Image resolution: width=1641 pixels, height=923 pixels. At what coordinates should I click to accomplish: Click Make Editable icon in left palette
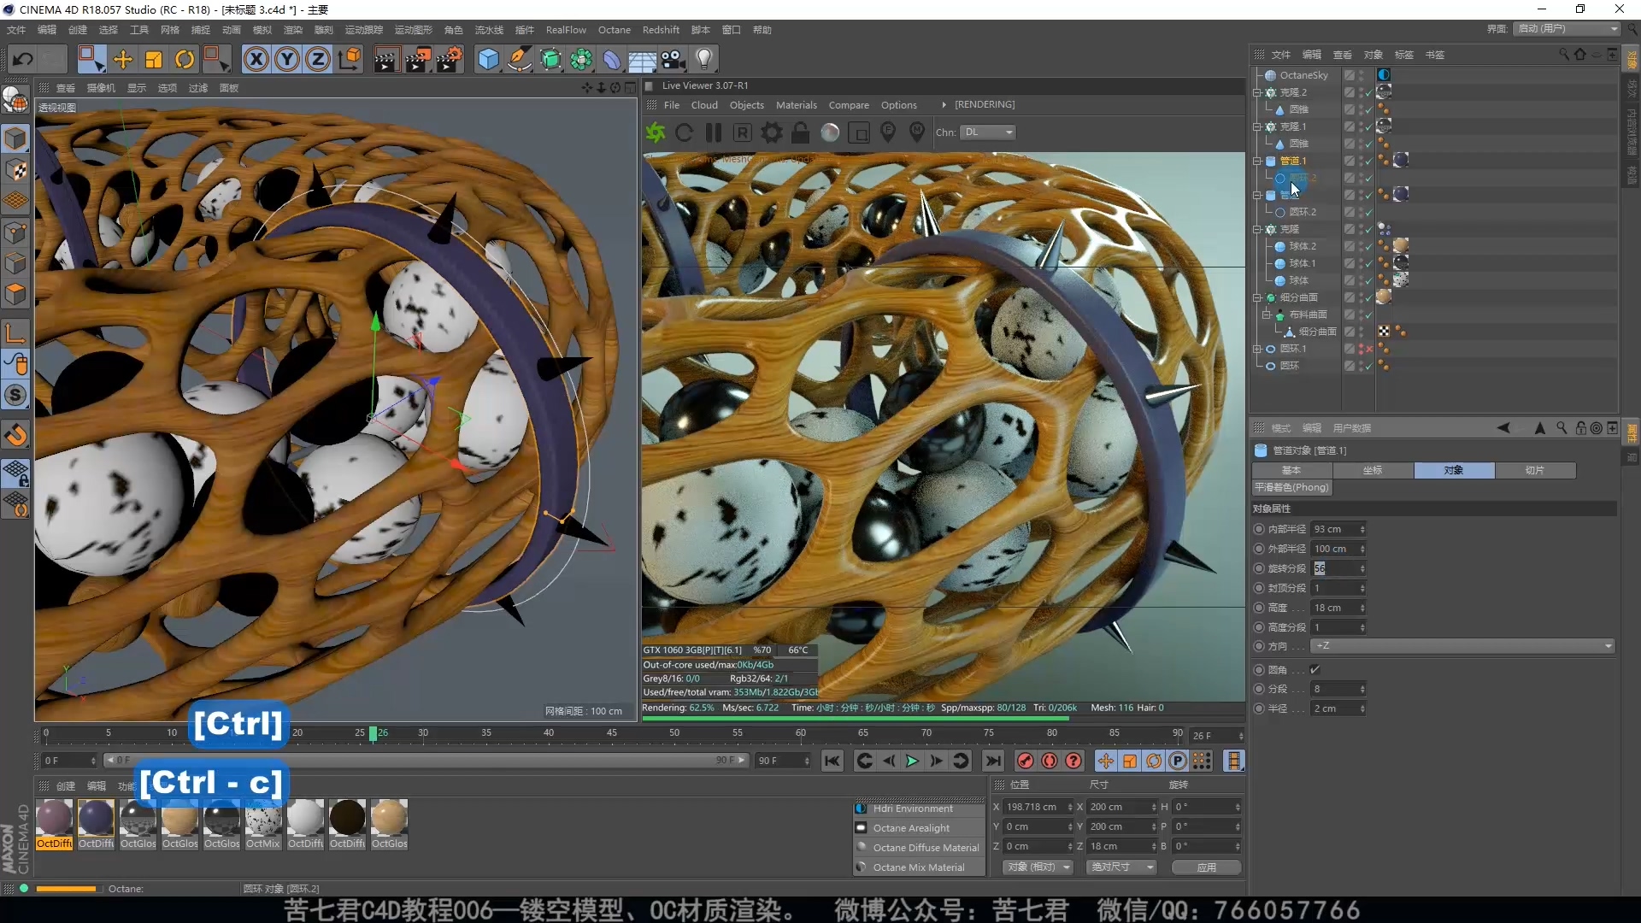point(15,100)
